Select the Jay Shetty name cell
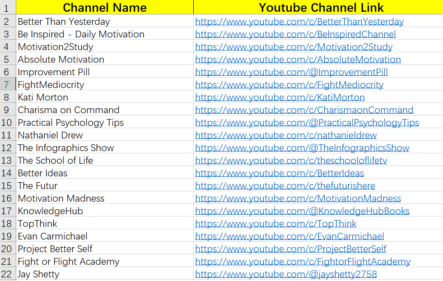 (105, 274)
